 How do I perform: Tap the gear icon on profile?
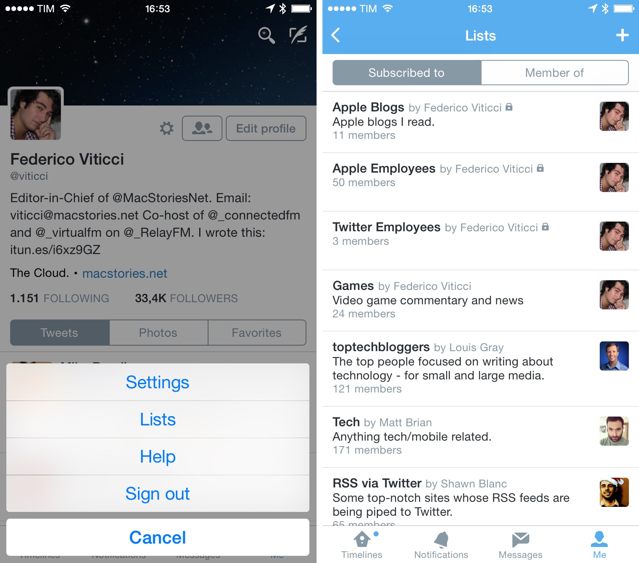[167, 128]
